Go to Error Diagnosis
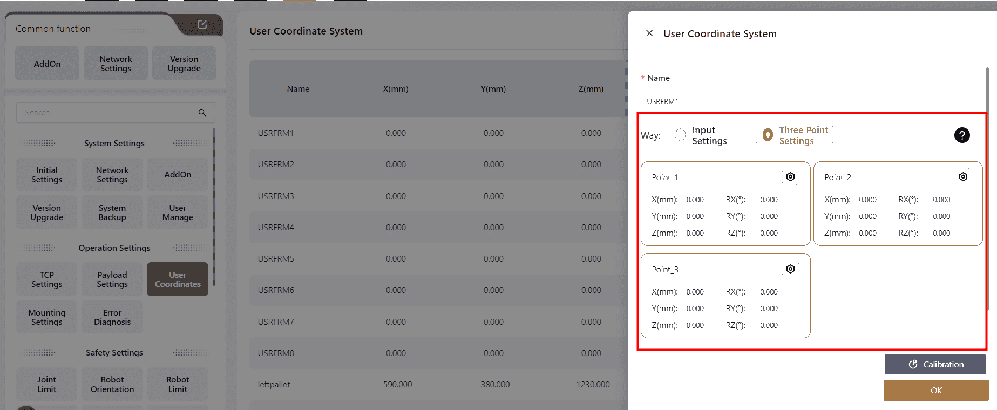The width and height of the screenshot is (997, 410). (x=112, y=317)
